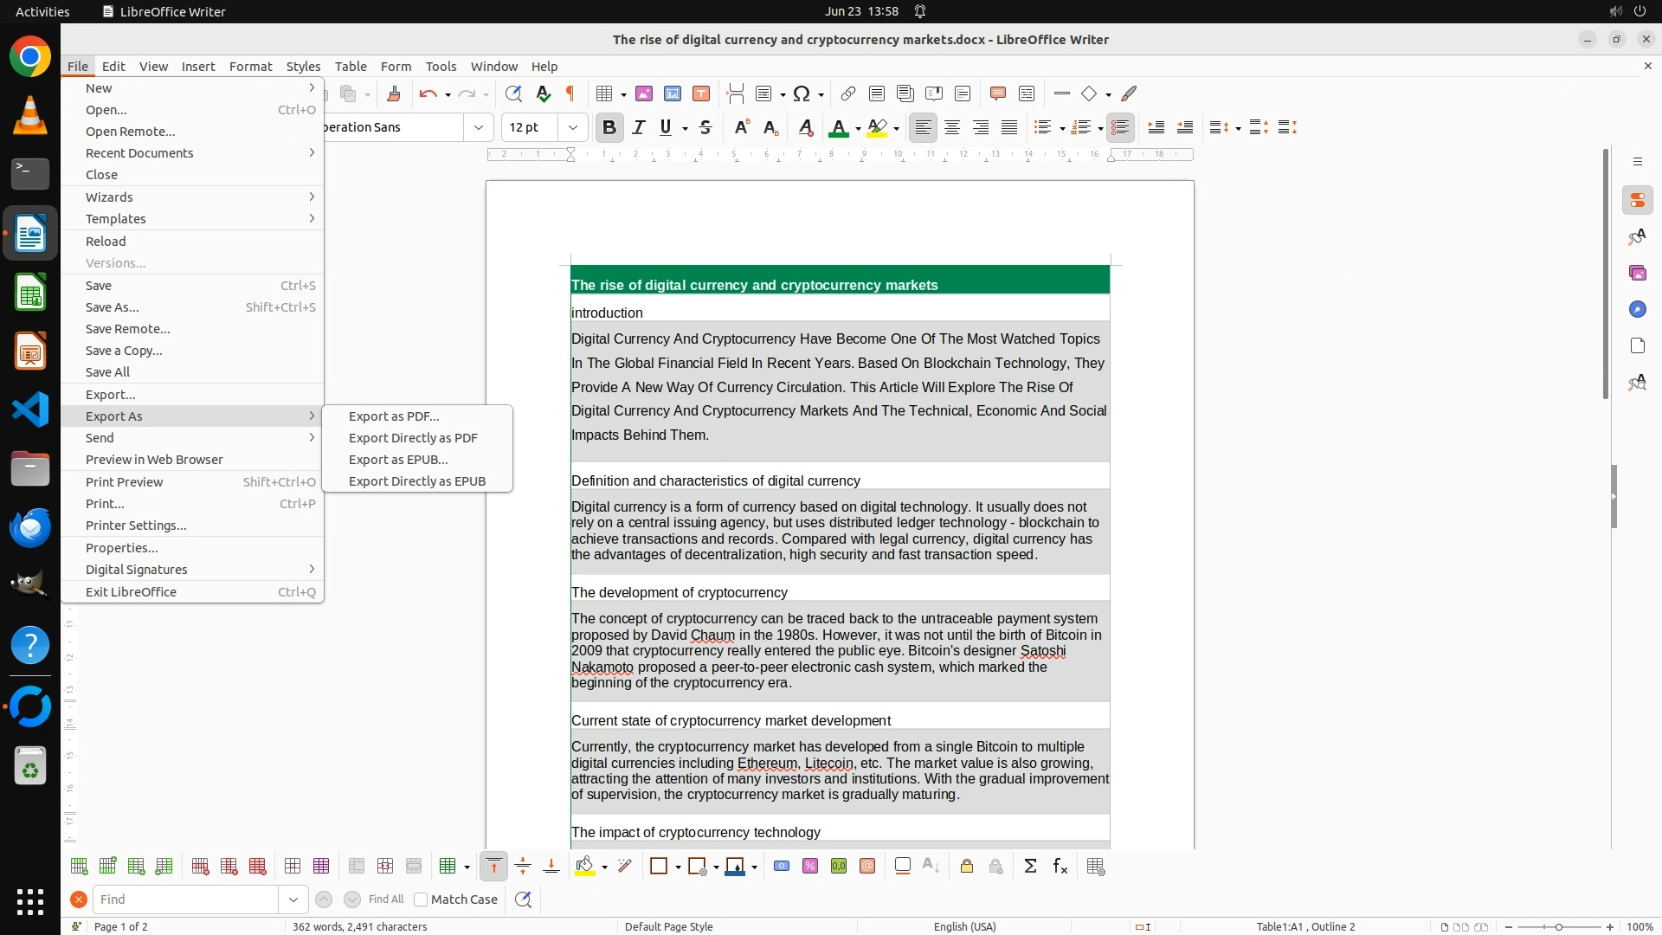Expand the font name dropdown arrow
This screenshot has width=1662, height=935.
click(478, 127)
